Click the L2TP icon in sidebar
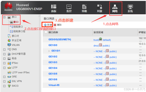 9,68
